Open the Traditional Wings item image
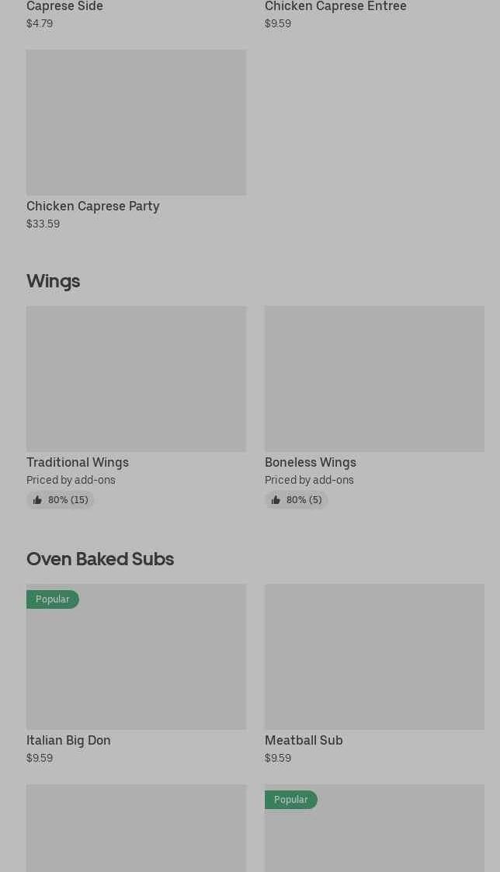 [x=136, y=379]
